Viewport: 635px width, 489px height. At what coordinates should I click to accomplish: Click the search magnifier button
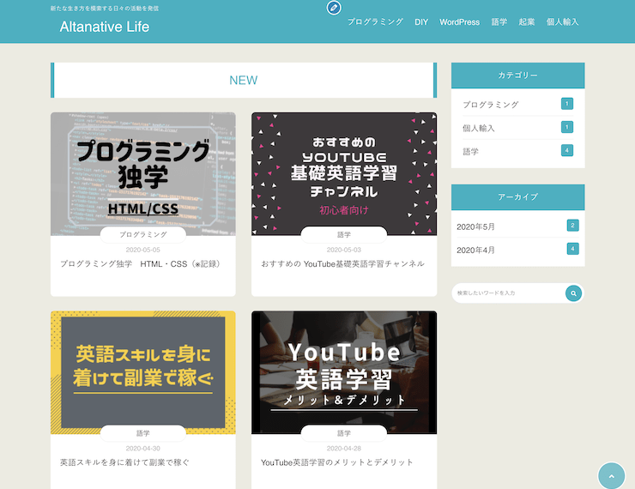[573, 293]
